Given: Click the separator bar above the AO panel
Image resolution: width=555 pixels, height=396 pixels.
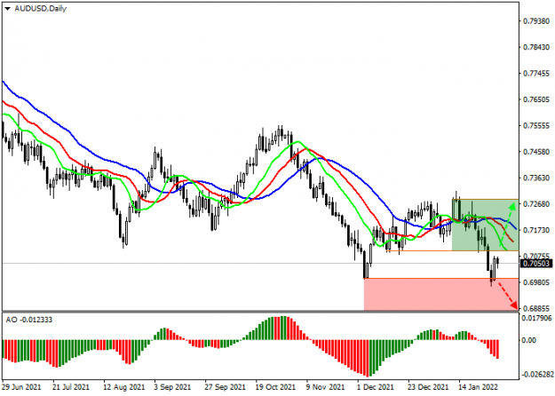Looking at the screenshot, I should [x=260, y=312].
